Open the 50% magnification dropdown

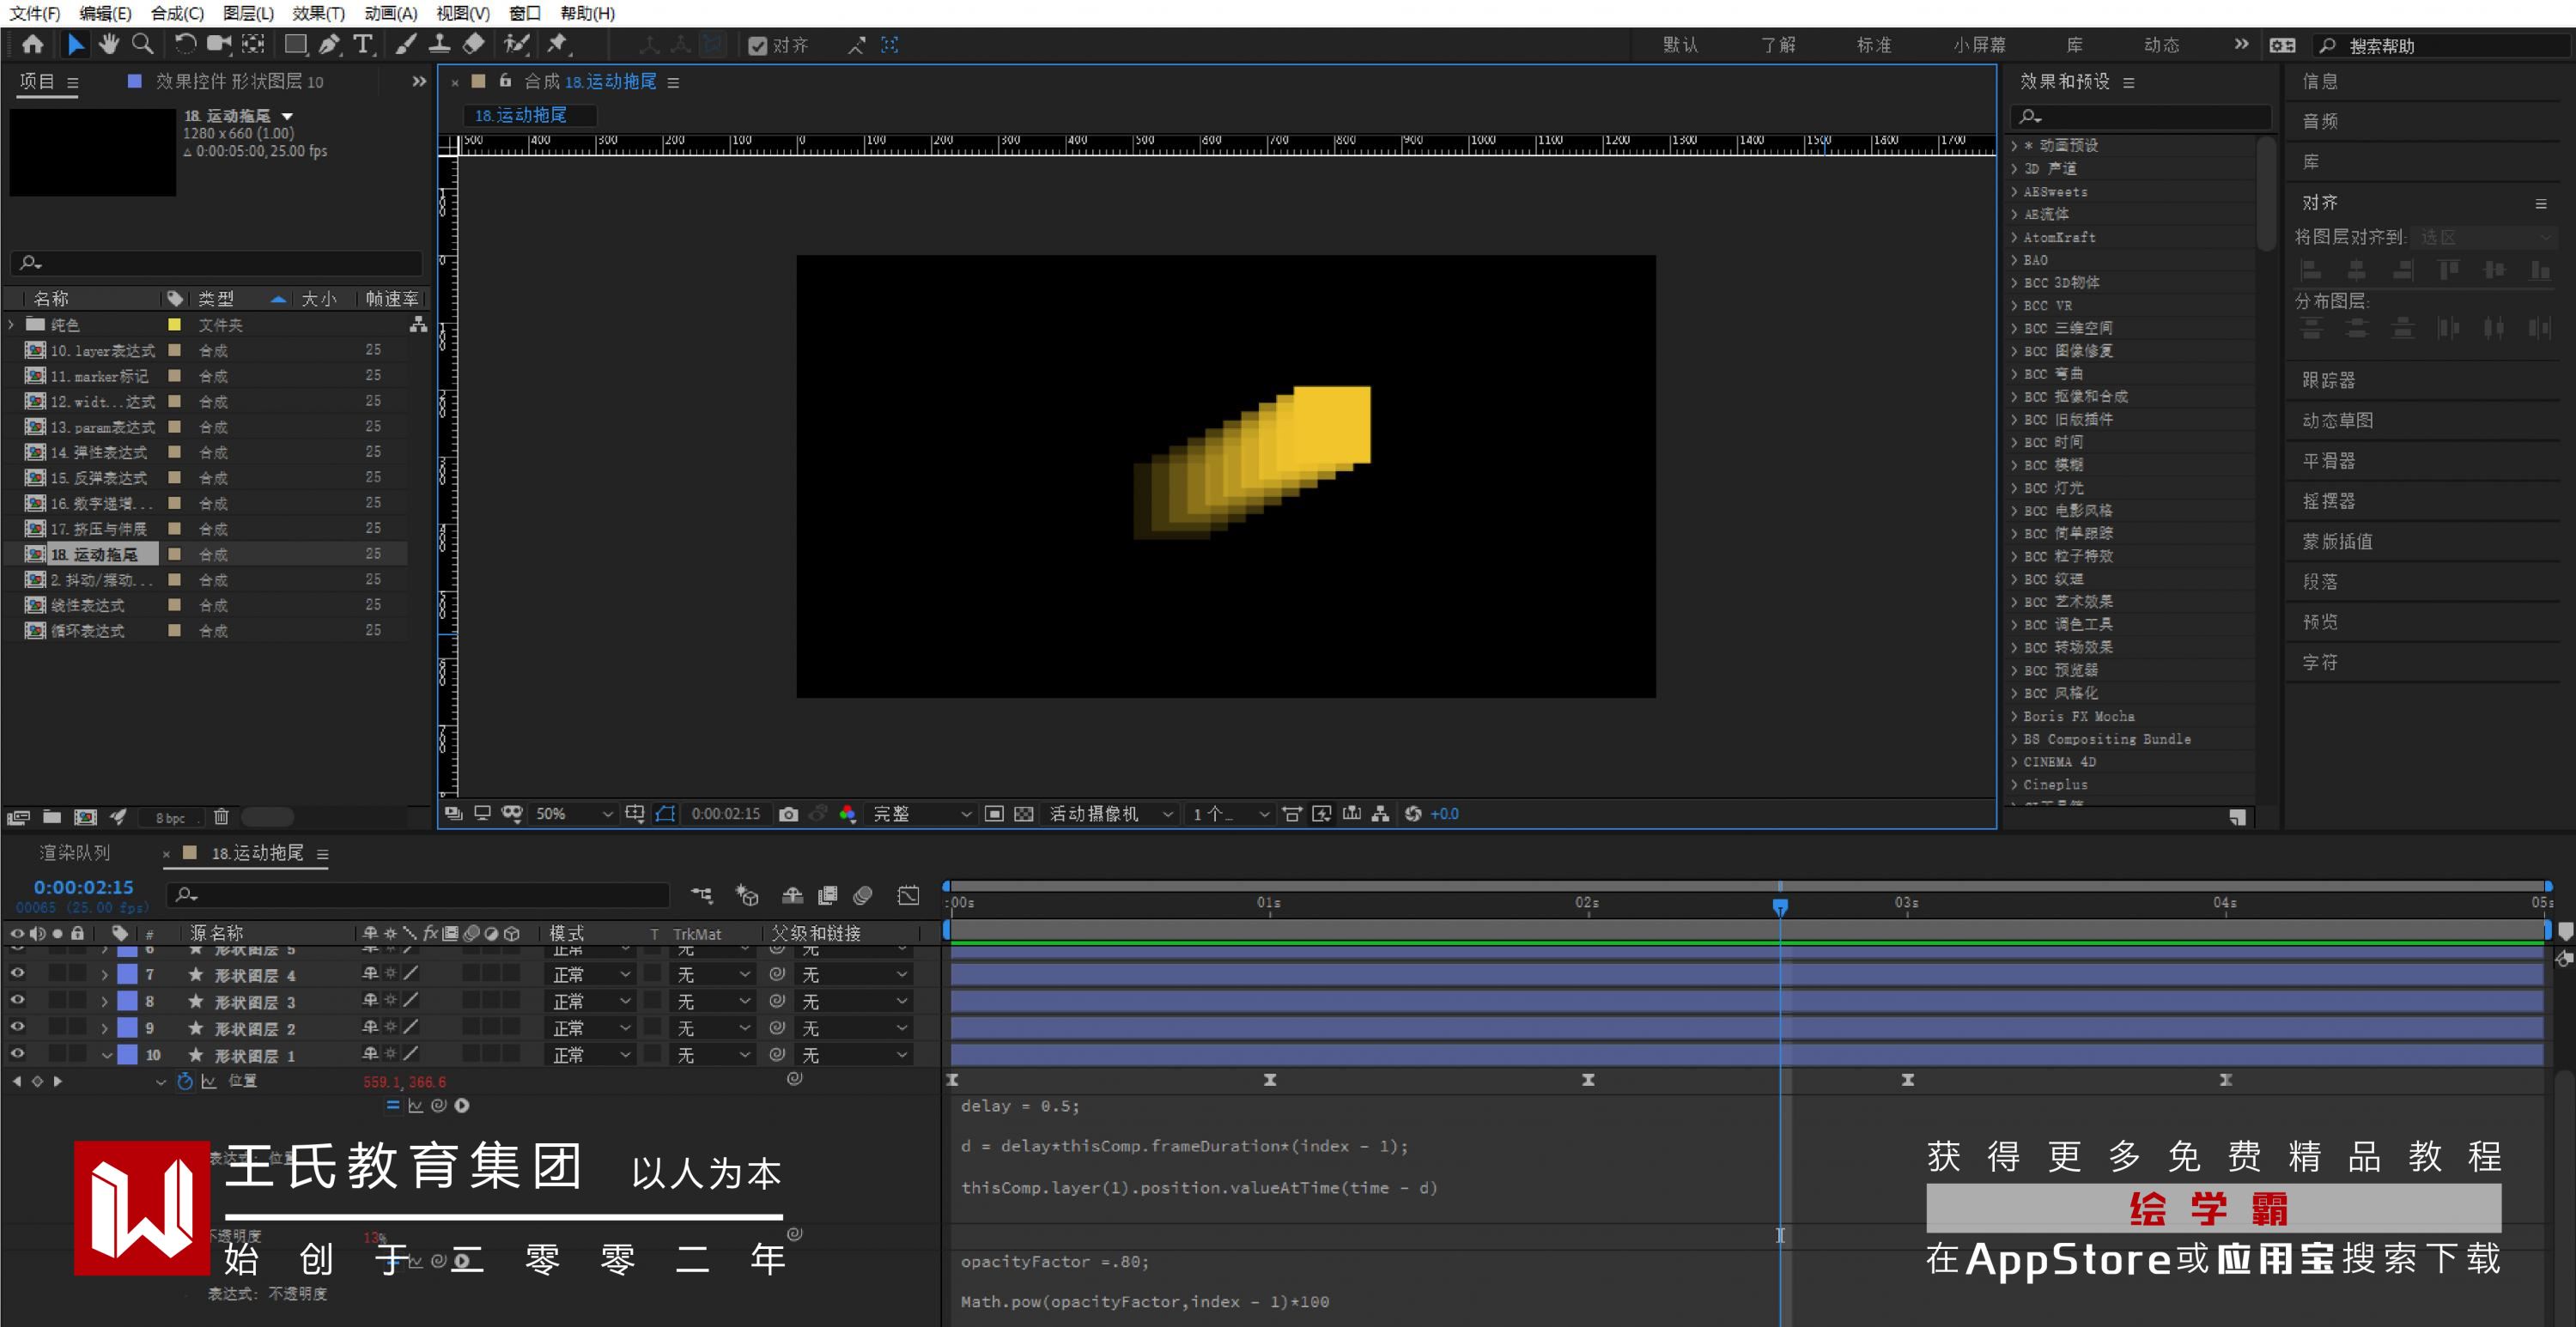click(573, 814)
